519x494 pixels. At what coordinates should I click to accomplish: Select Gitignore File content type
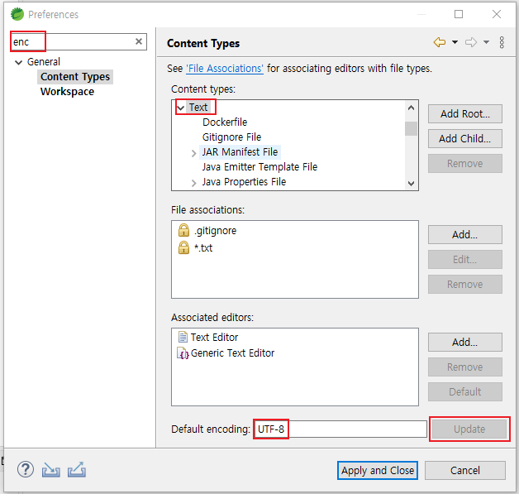coord(231,137)
